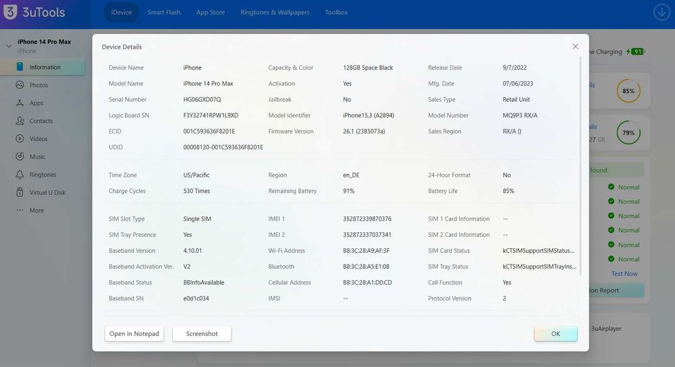Click serial number value HG06GXD07Q
The width and height of the screenshot is (675, 367).
[x=202, y=99]
